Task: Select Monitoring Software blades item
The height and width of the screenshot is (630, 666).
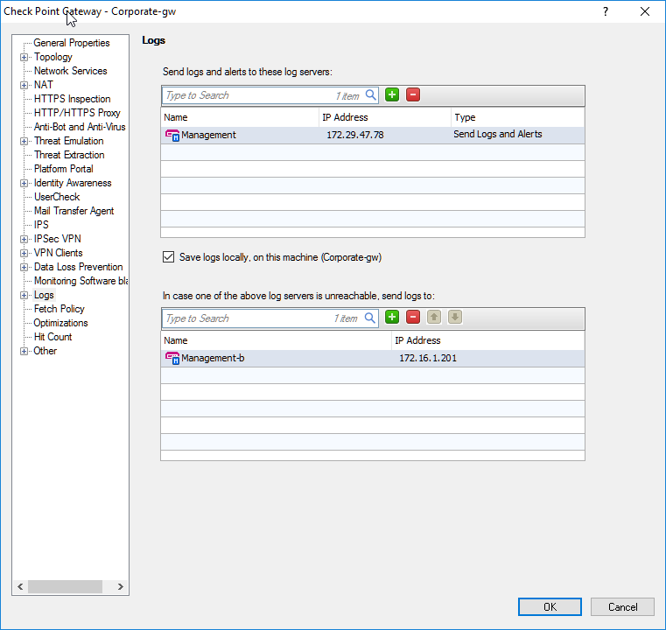Action: [81, 281]
